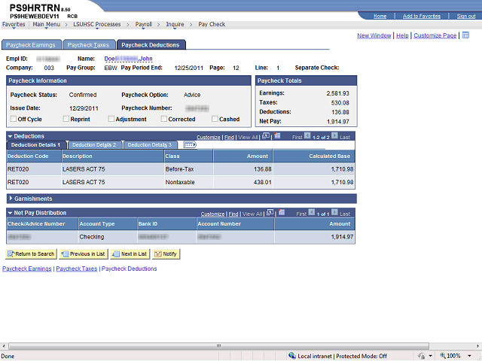This screenshot has width=482, height=361.
Task: Click the employee name link Doe, John
Action: pyautogui.click(x=128, y=59)
